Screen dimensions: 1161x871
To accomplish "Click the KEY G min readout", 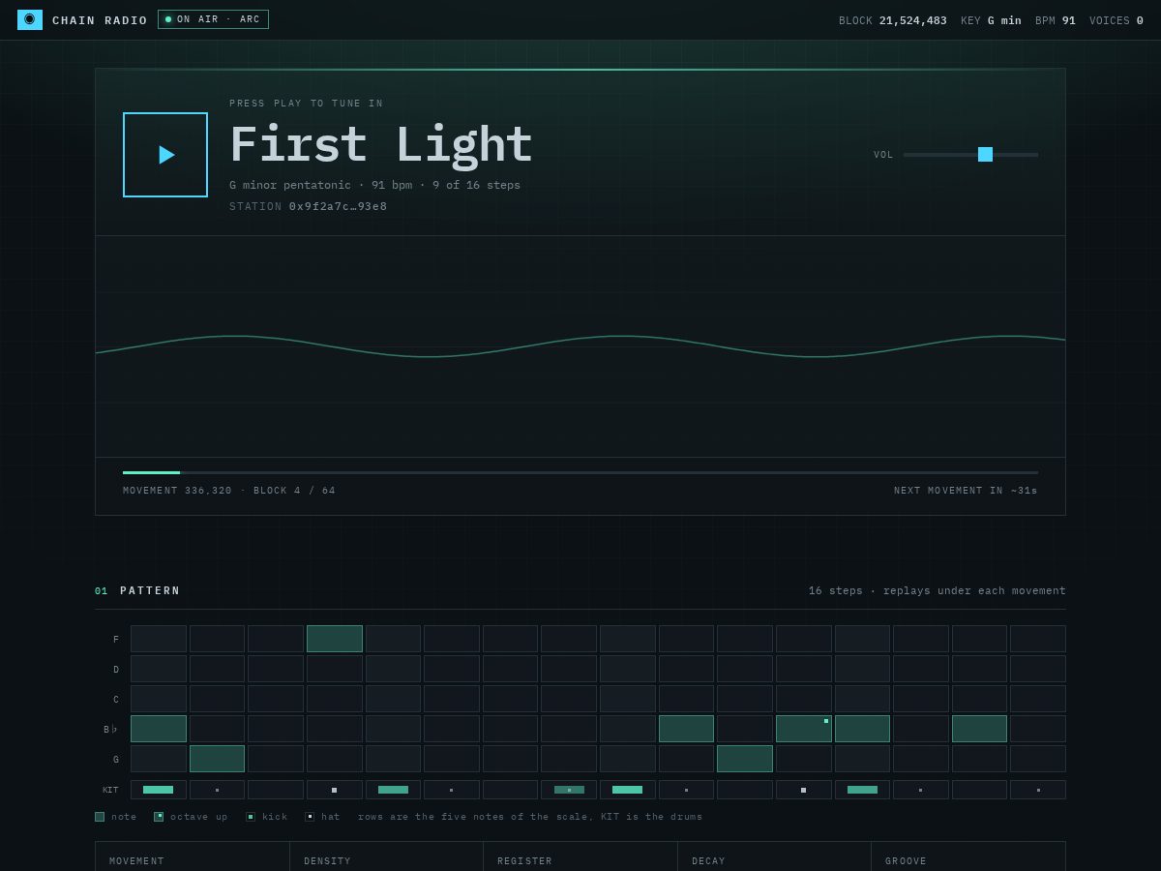I will (991, 20).
